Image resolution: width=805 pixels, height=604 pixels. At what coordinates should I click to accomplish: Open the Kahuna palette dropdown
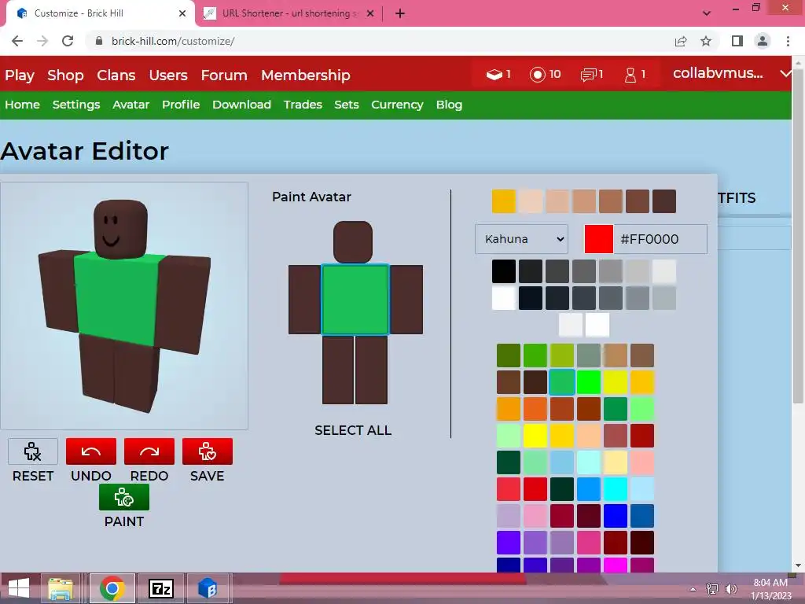[x=522, y=239]
